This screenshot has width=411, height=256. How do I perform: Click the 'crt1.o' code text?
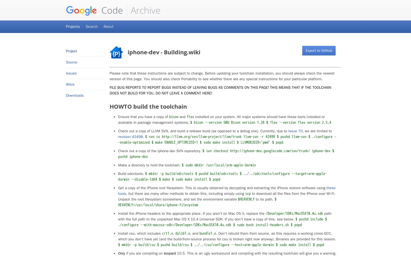click(168, 234)
